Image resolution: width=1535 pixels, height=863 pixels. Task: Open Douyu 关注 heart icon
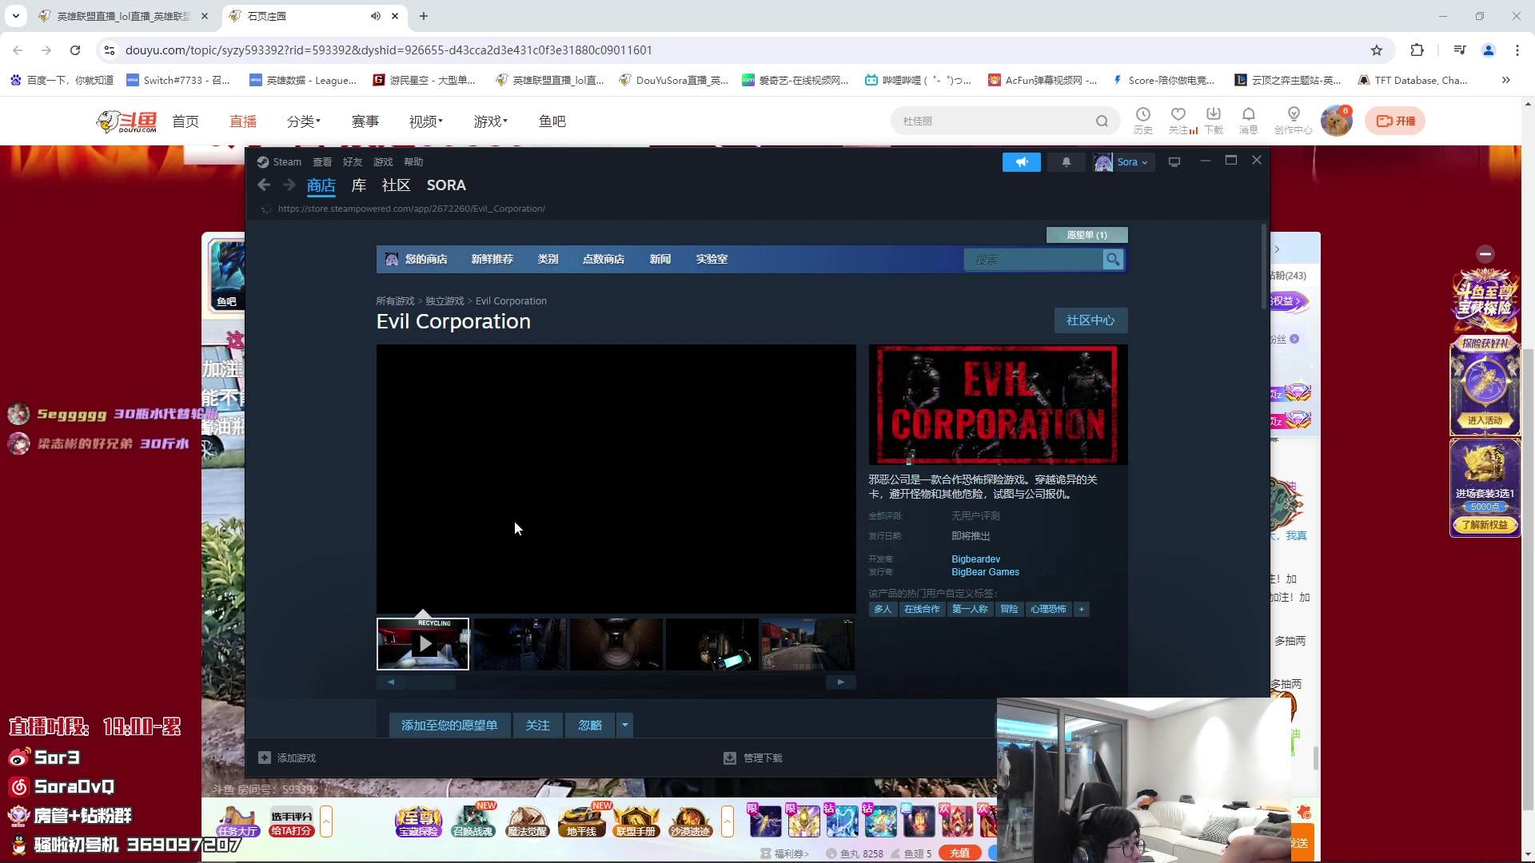[x=1178, y=121]
